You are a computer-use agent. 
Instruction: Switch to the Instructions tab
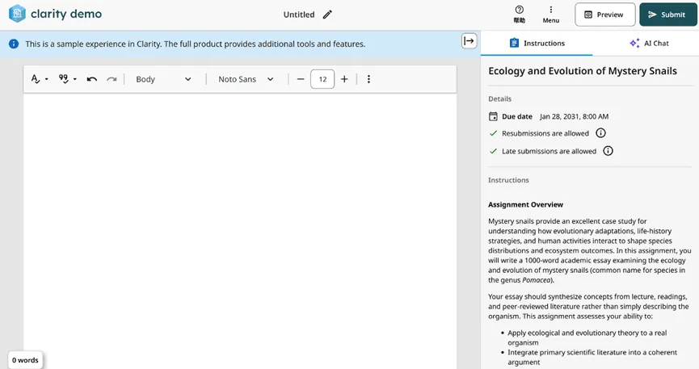pos(537,44)
